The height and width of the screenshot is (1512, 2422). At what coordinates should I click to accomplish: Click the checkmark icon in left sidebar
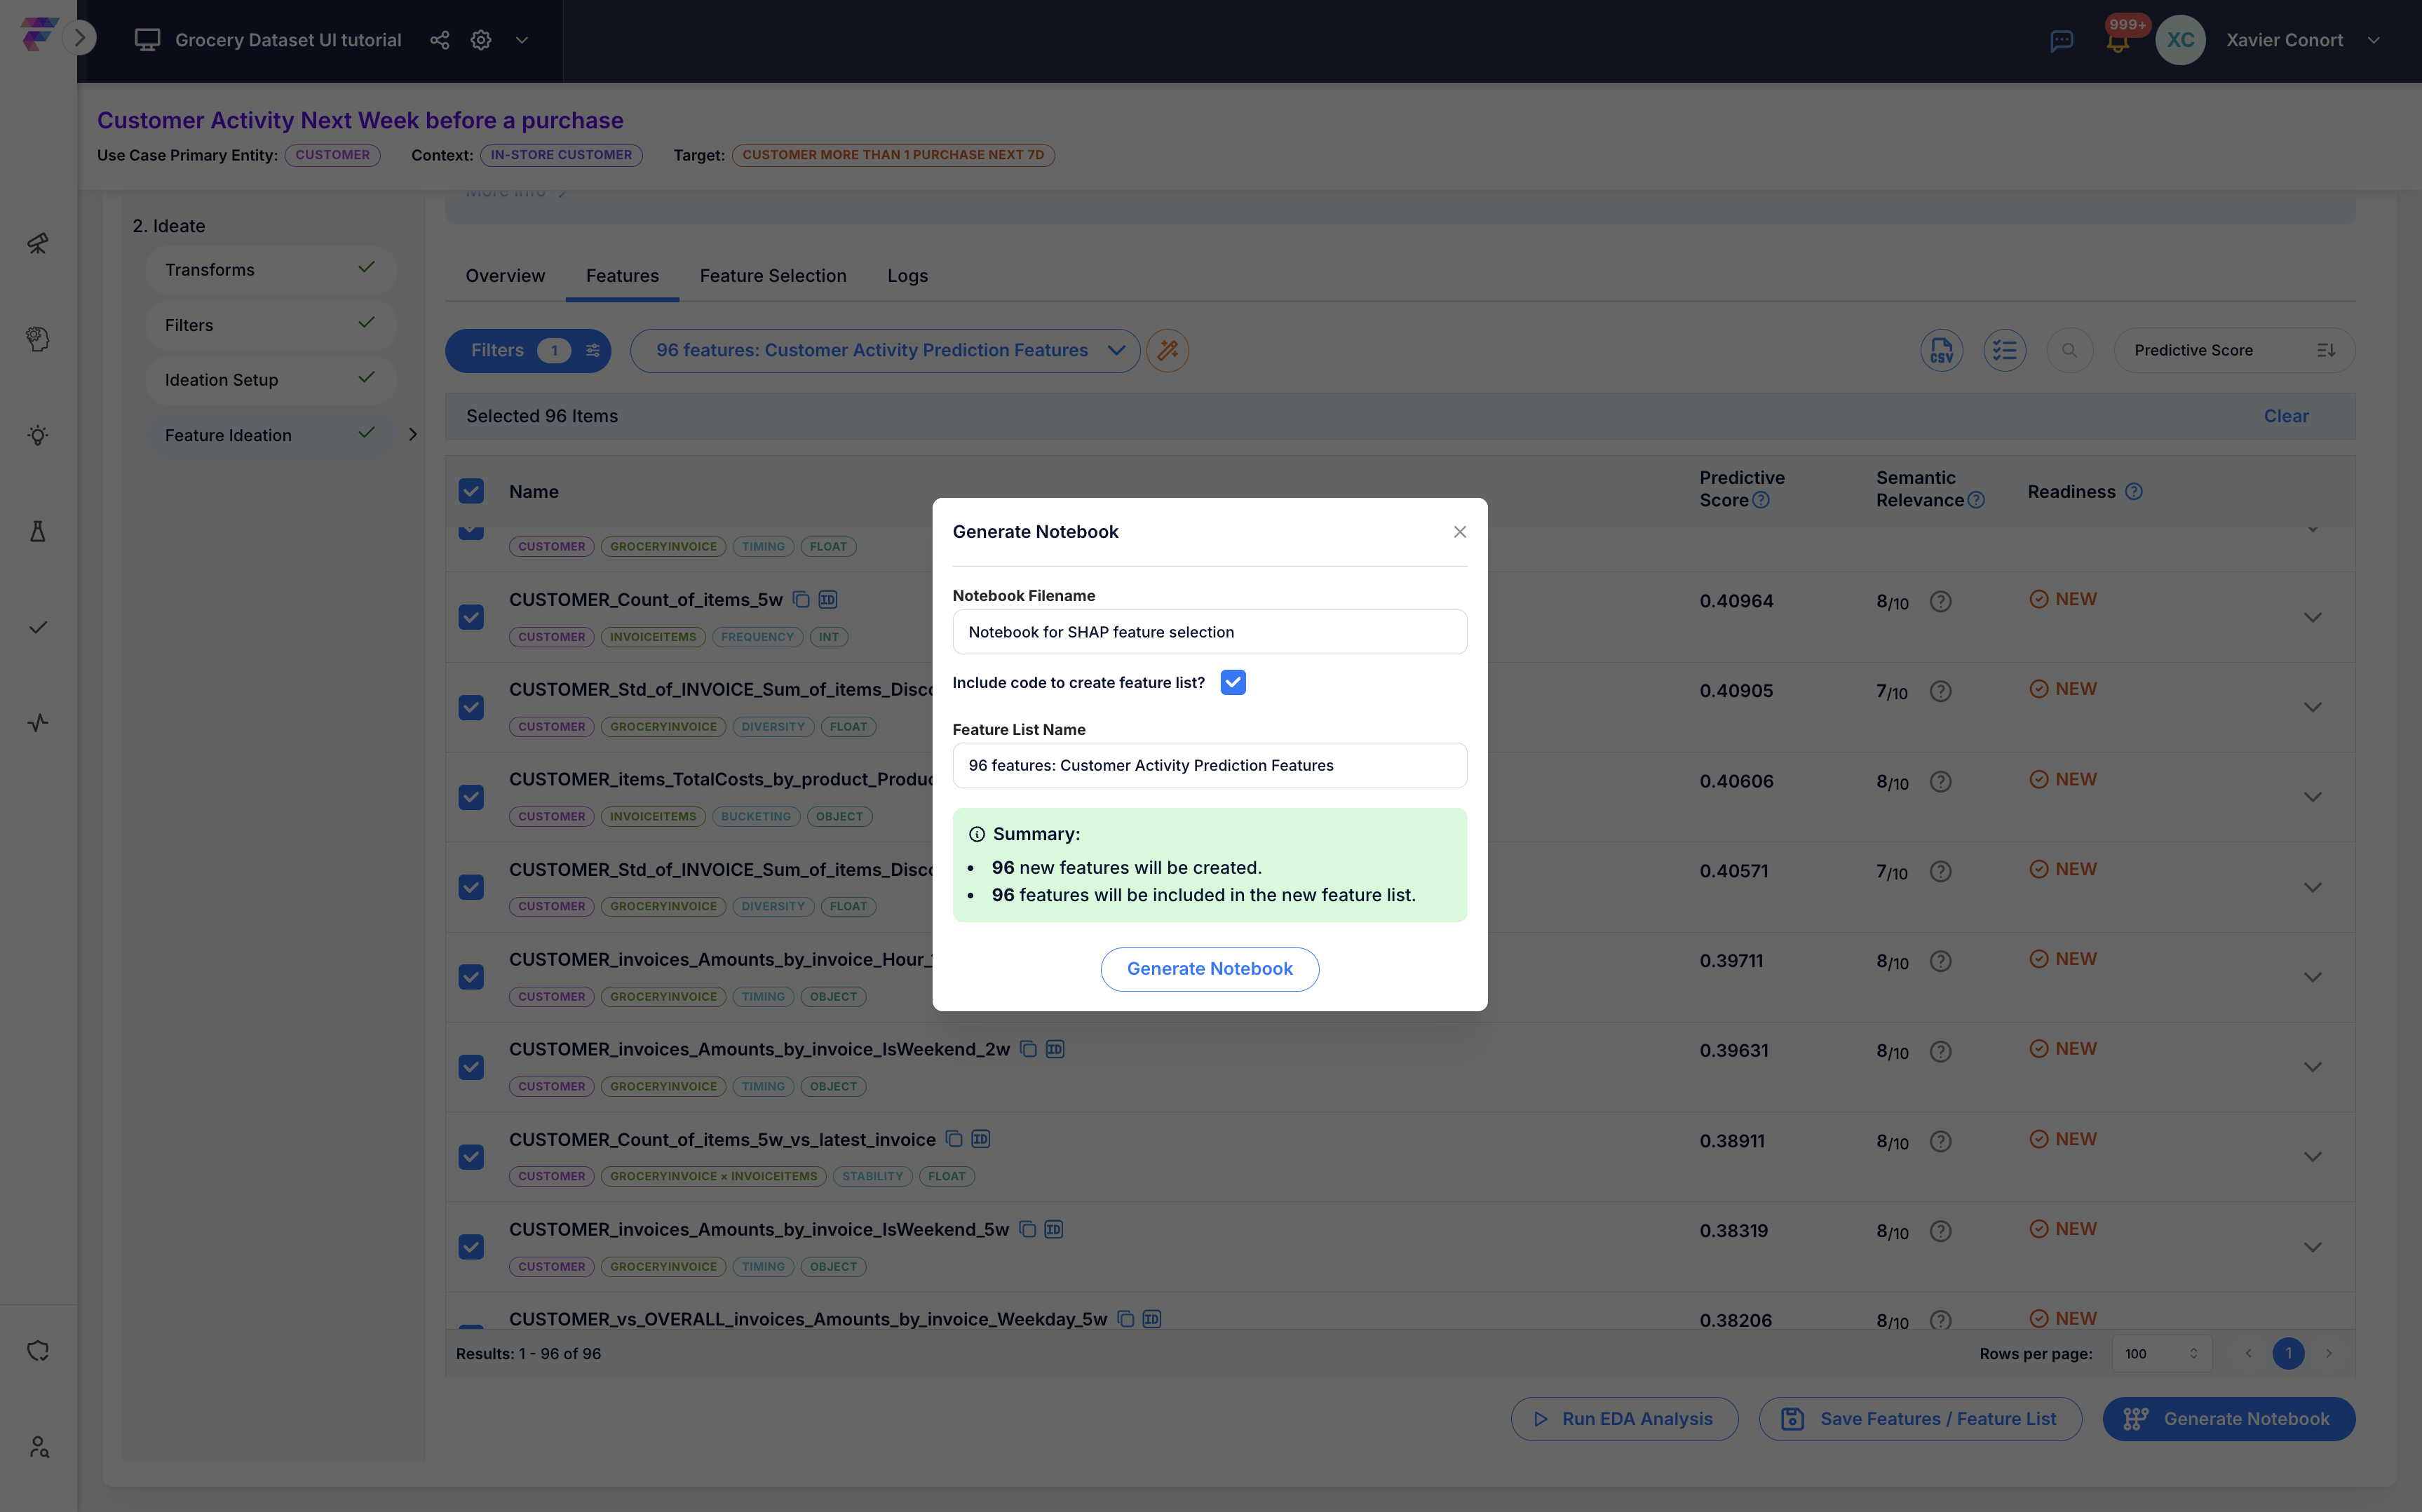click(x=38, y=627)
